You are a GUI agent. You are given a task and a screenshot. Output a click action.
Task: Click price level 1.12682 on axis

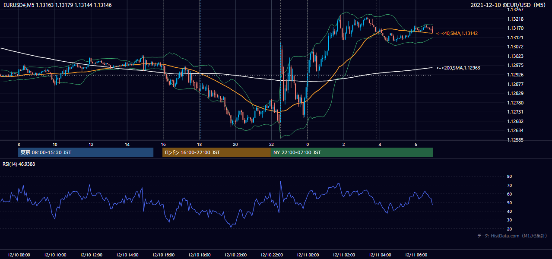[x=515, y=121]
